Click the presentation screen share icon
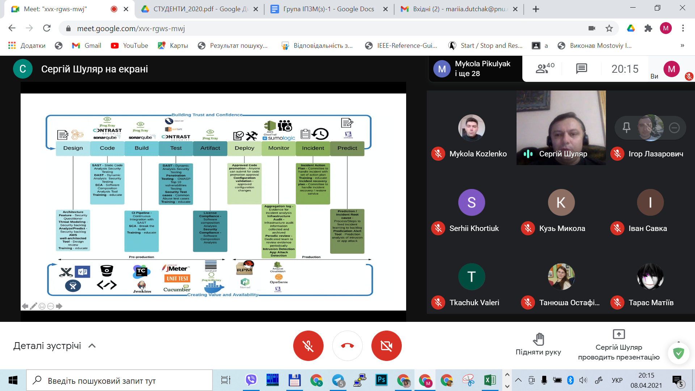The image size is (695, 391). point(619,334)
